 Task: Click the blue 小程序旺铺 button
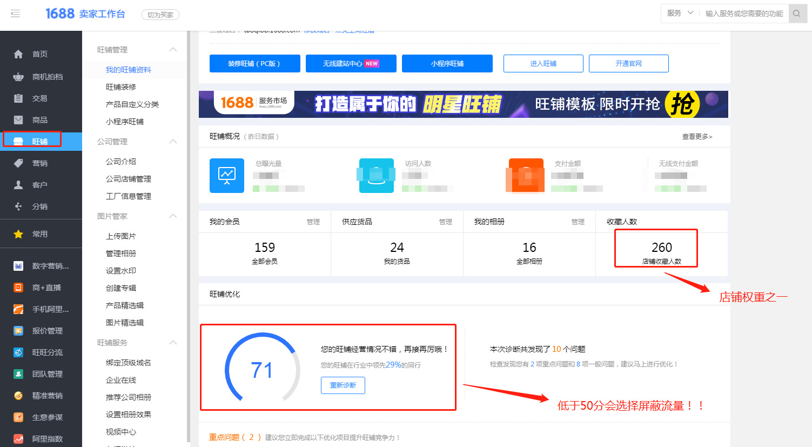pyautogui.click(x=447, y=63)
